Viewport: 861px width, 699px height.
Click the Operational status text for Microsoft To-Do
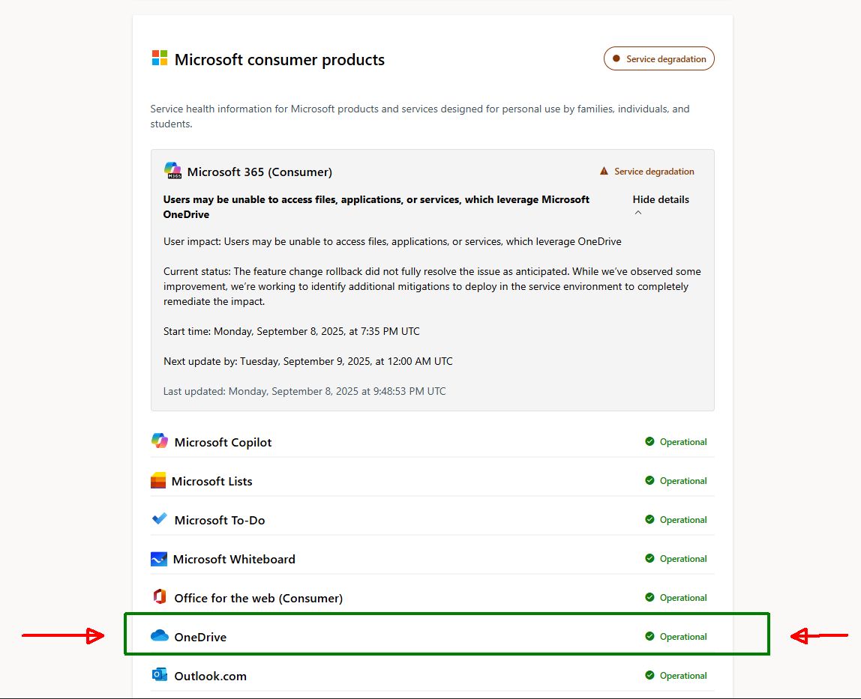click(x=683, y=520)
